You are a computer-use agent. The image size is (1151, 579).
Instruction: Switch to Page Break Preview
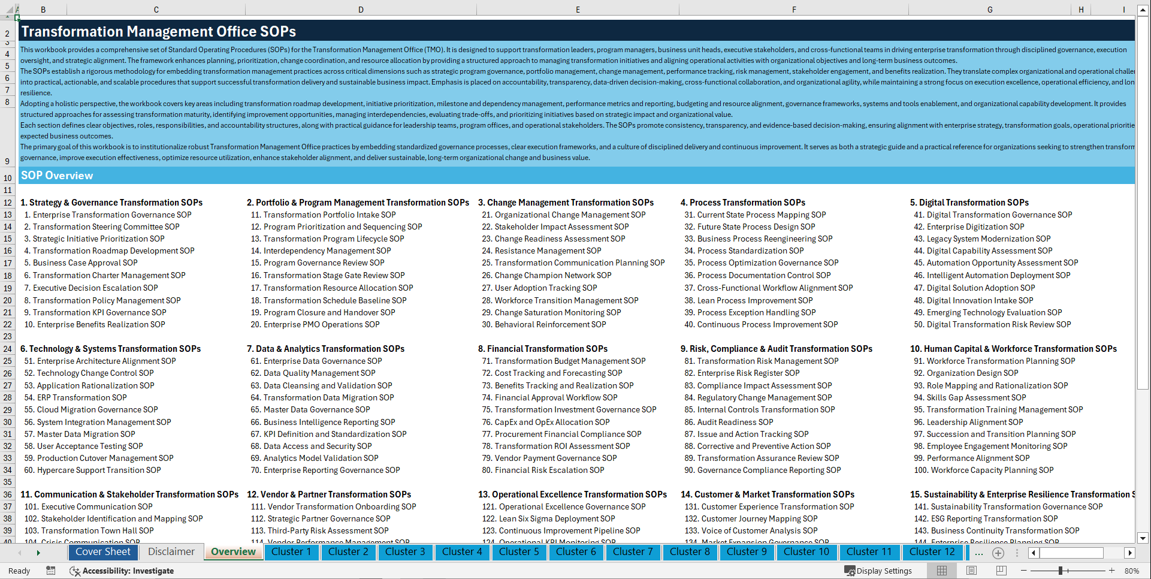1001,571
